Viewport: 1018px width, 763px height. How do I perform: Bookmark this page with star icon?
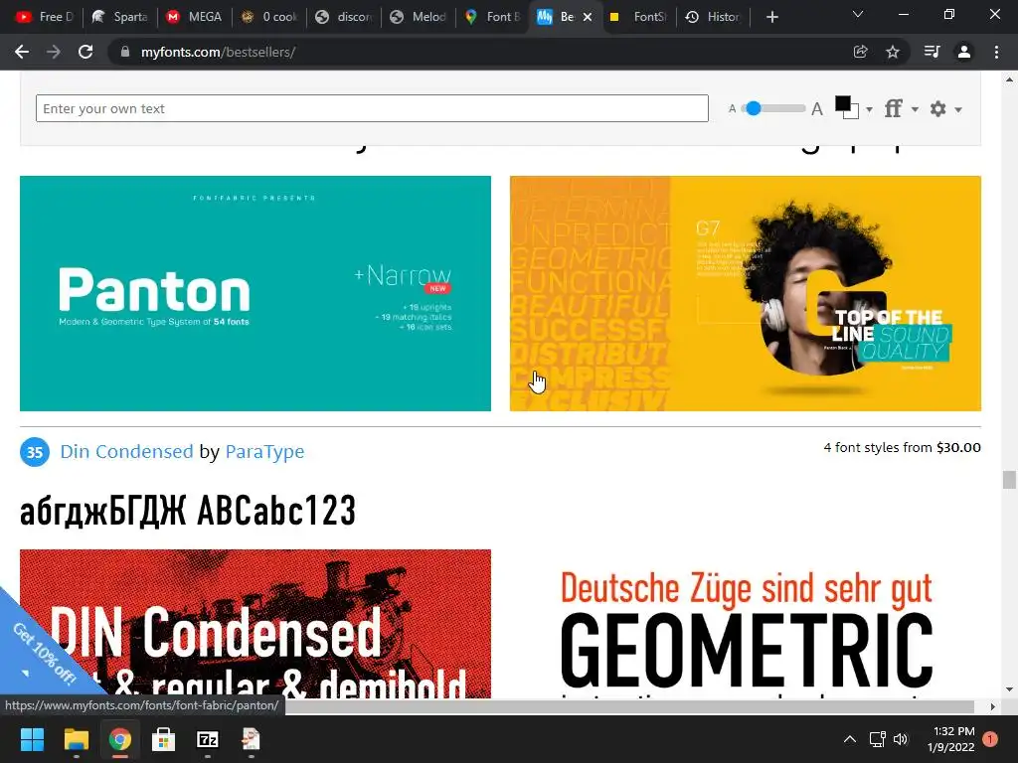(x=893, y=52)
